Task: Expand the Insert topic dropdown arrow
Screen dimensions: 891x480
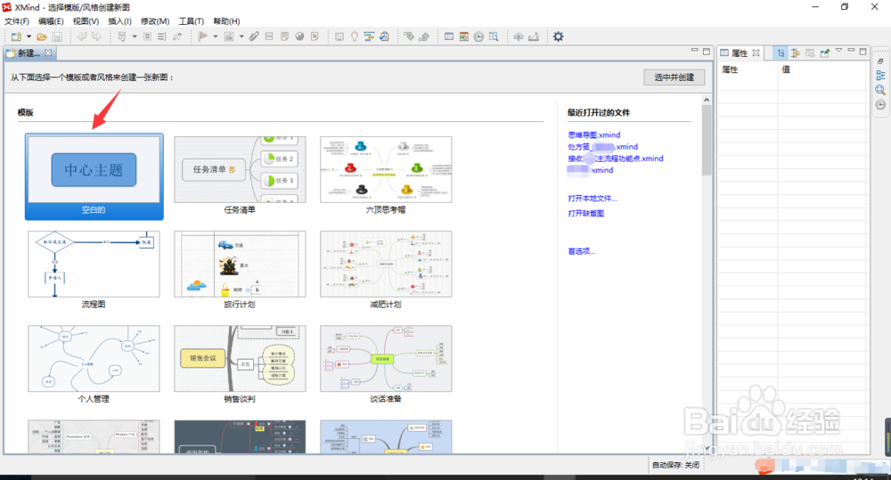Action: [x=135, y=37]
